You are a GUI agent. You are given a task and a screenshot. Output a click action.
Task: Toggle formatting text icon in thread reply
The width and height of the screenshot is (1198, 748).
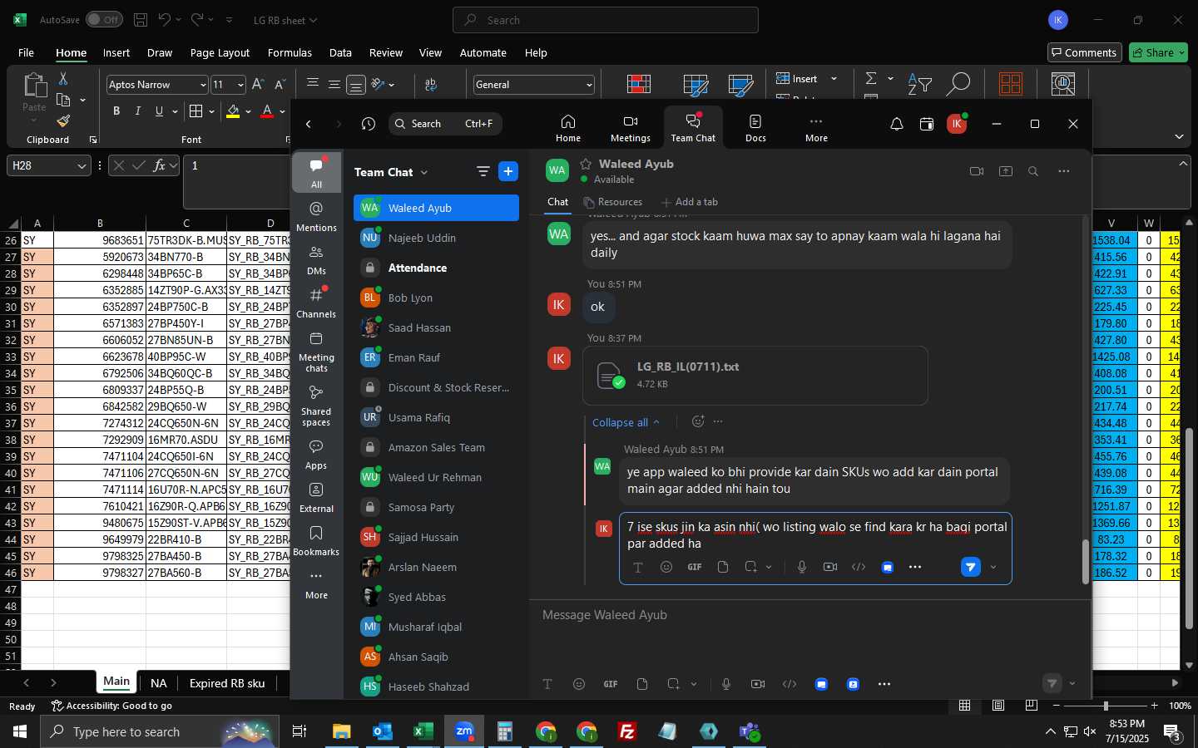(637, 567)
